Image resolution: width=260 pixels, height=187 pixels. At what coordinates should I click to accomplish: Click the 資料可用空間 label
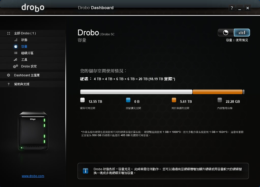click(87, 108)
